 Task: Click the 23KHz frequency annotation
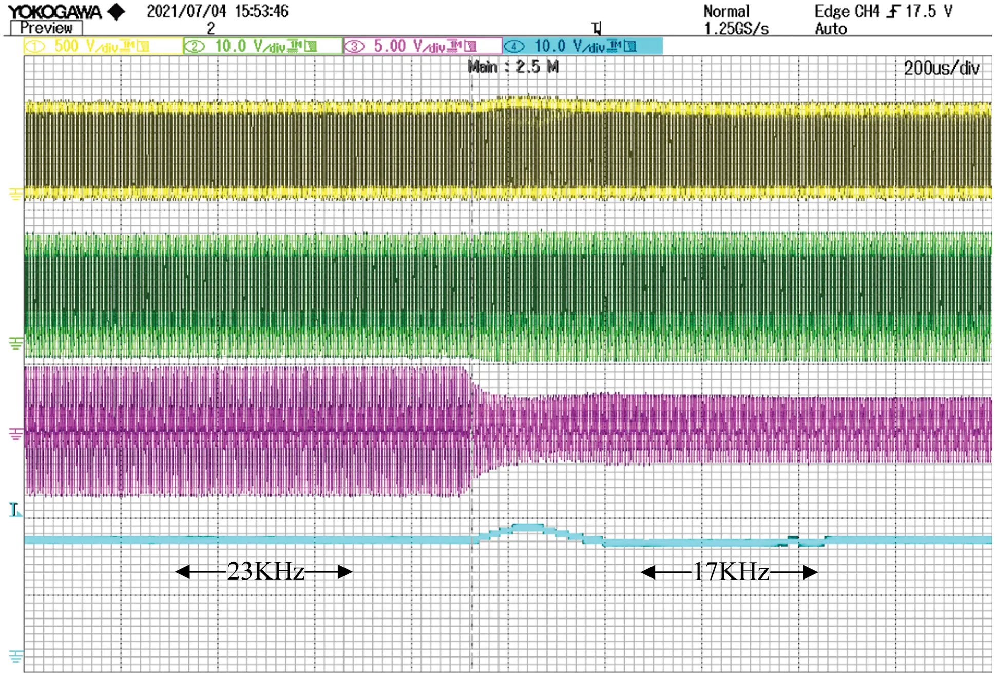[x=265, y=571]
